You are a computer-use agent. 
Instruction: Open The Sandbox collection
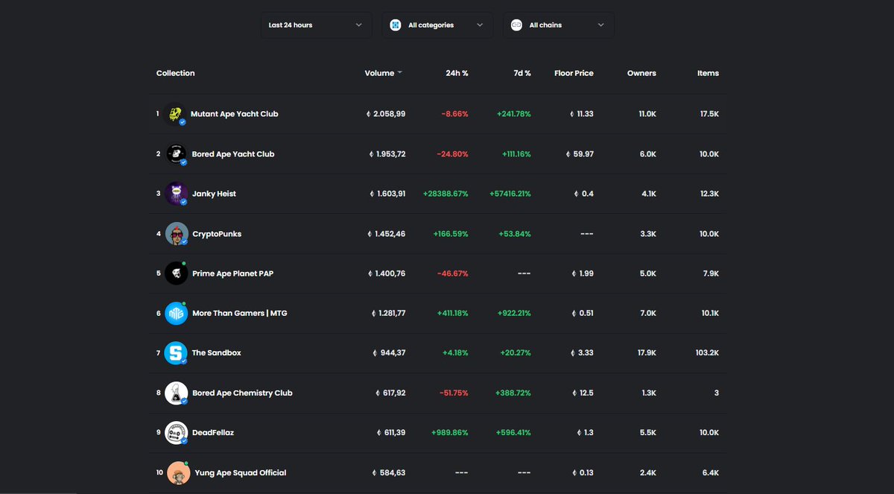click(217, 352)
